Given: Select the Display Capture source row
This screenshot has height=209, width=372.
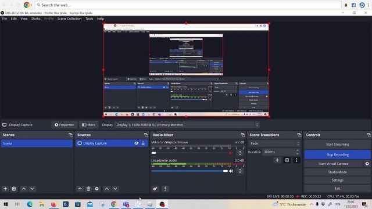Looking at the screenshot, I should pyautogui.click(x=112, y=143).
